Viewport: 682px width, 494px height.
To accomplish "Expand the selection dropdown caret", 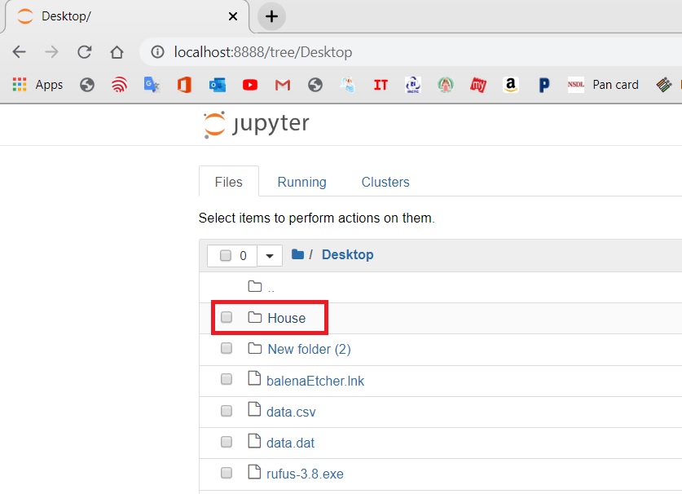I will tap(270, 255).
